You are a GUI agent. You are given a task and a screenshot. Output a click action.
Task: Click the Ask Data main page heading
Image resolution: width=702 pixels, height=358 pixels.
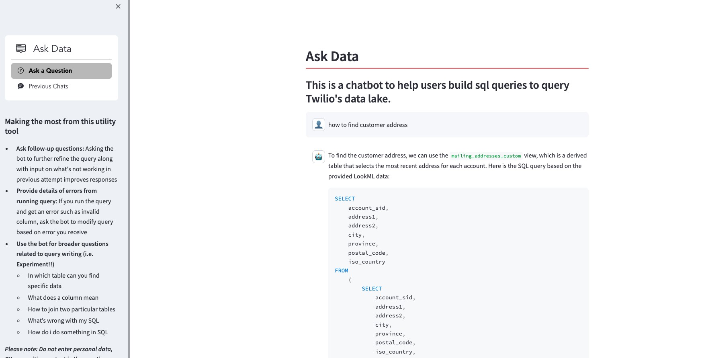point(332,56)
